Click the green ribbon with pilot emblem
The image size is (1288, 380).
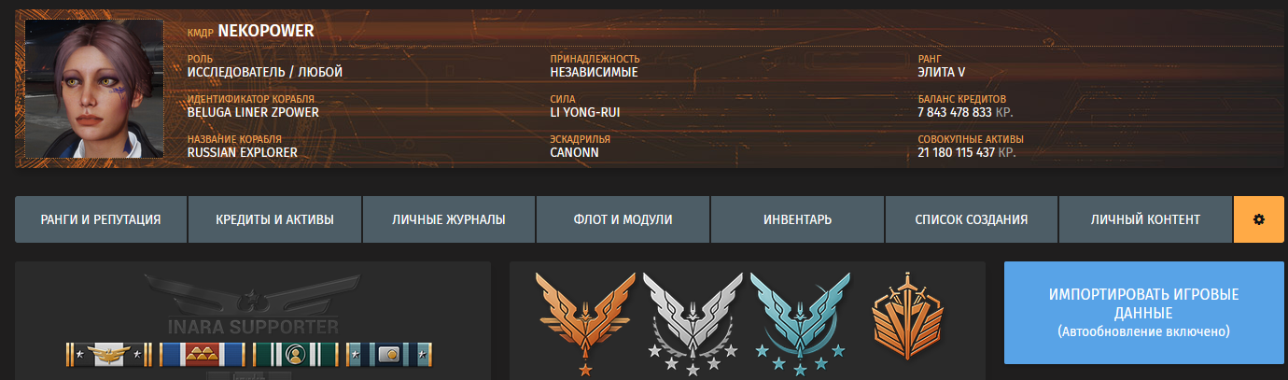(x=296, y=354)
